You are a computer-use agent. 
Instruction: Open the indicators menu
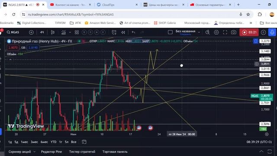(x=64, y=32)
